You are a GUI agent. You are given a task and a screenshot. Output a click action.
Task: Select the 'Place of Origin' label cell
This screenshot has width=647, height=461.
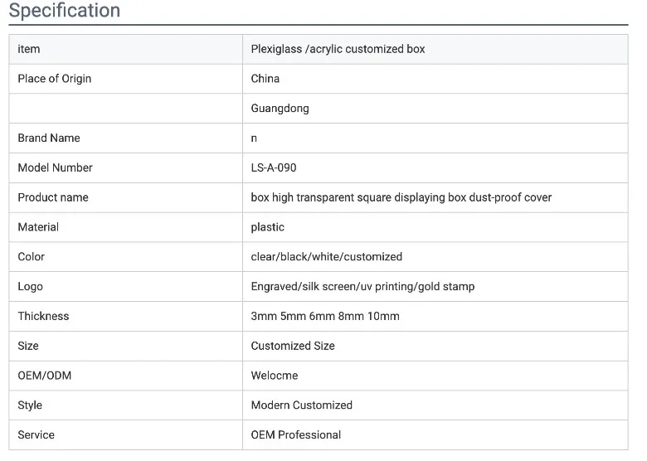pos(55,79)
